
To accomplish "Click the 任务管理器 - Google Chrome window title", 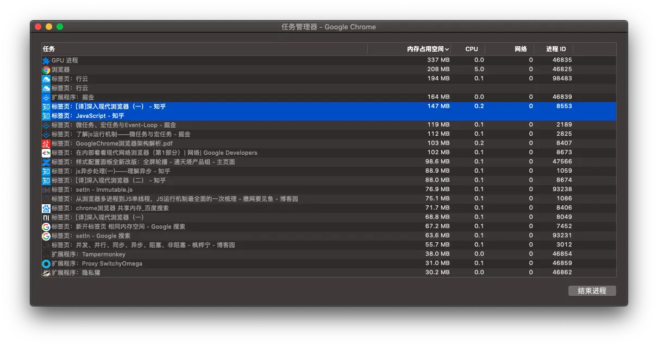I will (329, 27).
